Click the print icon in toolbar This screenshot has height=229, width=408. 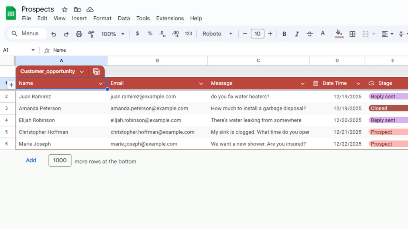[79, 34]
